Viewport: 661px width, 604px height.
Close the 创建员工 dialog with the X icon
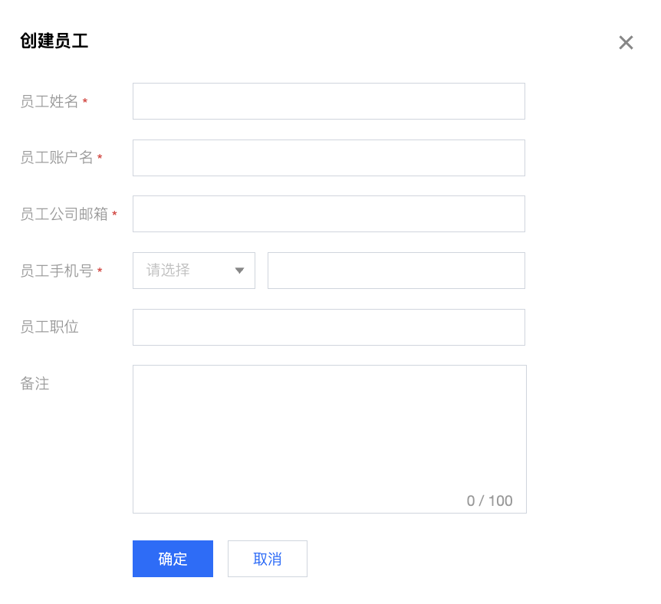click(626, 43)
